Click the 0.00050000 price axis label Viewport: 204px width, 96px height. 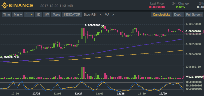pyautogui.click(x=193, y=44)
